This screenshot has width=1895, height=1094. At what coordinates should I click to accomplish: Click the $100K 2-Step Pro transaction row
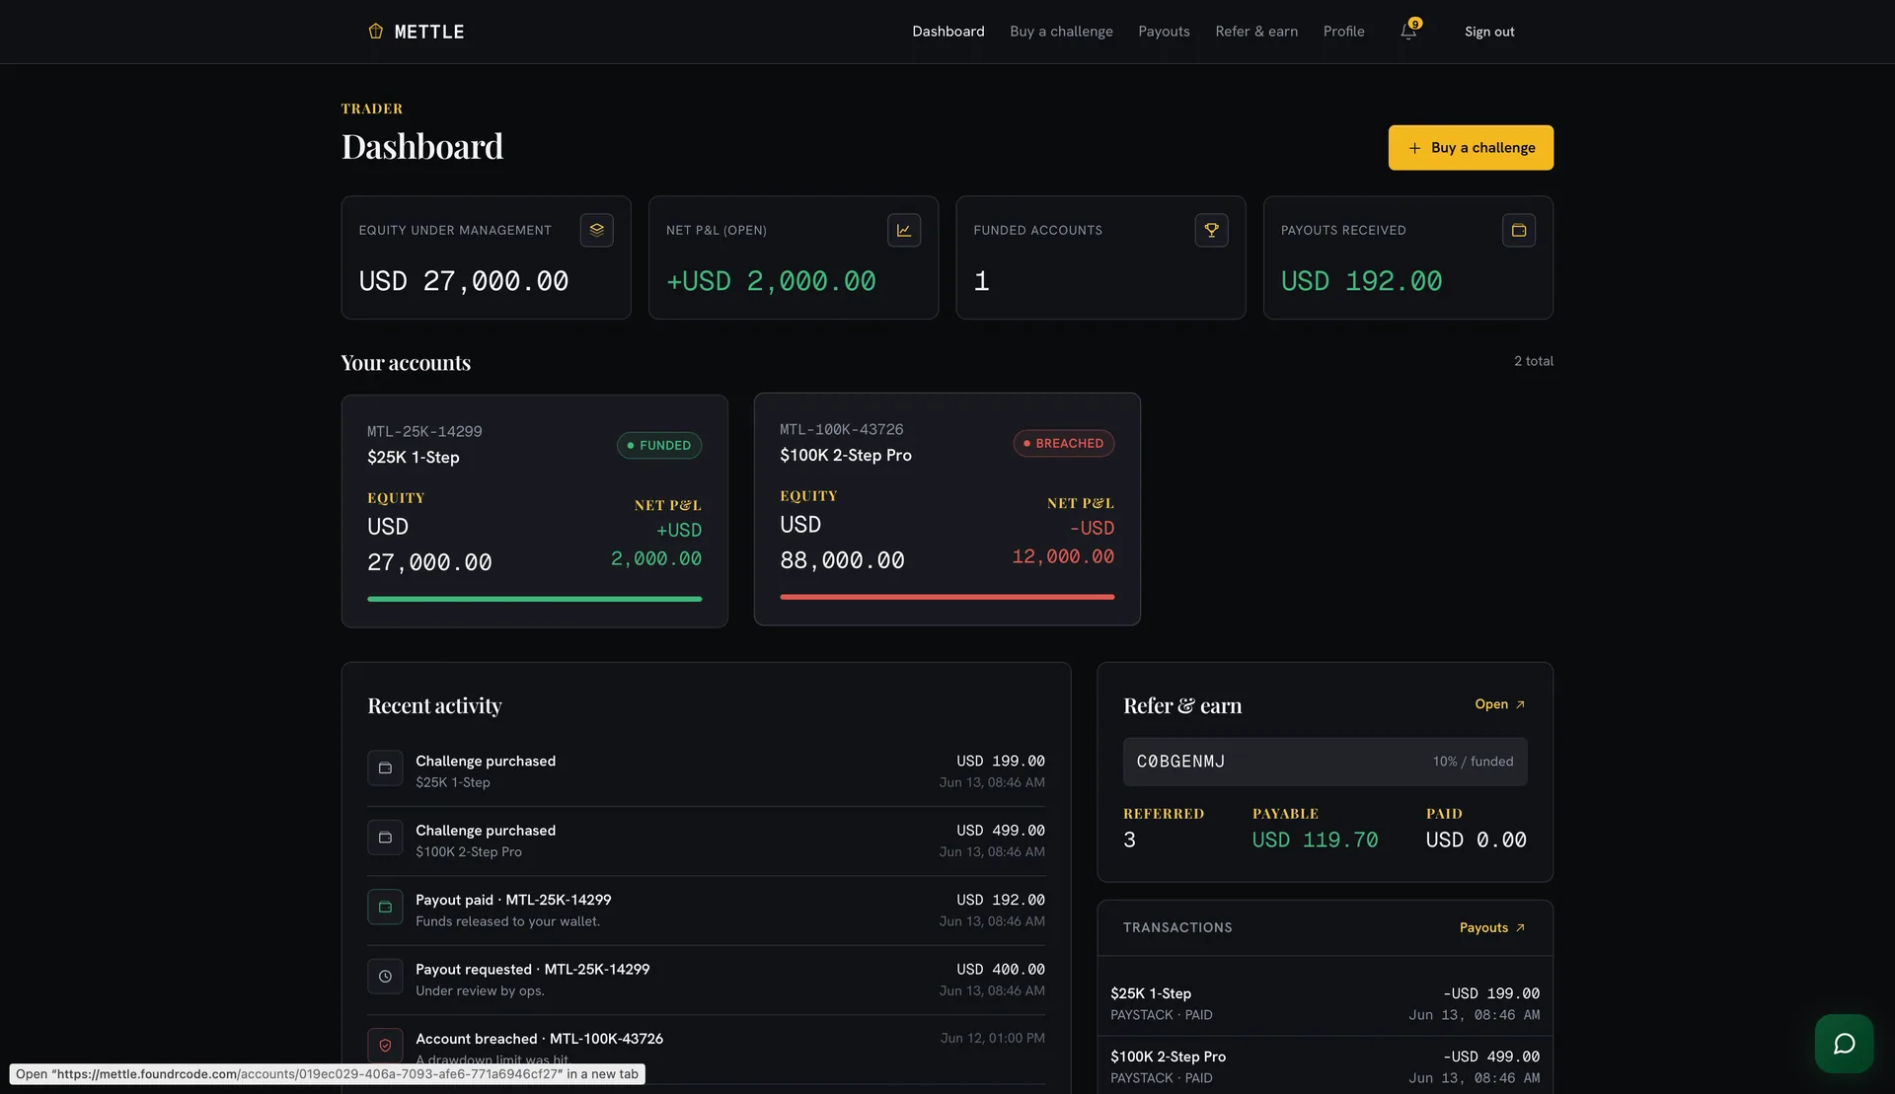1325,1066
